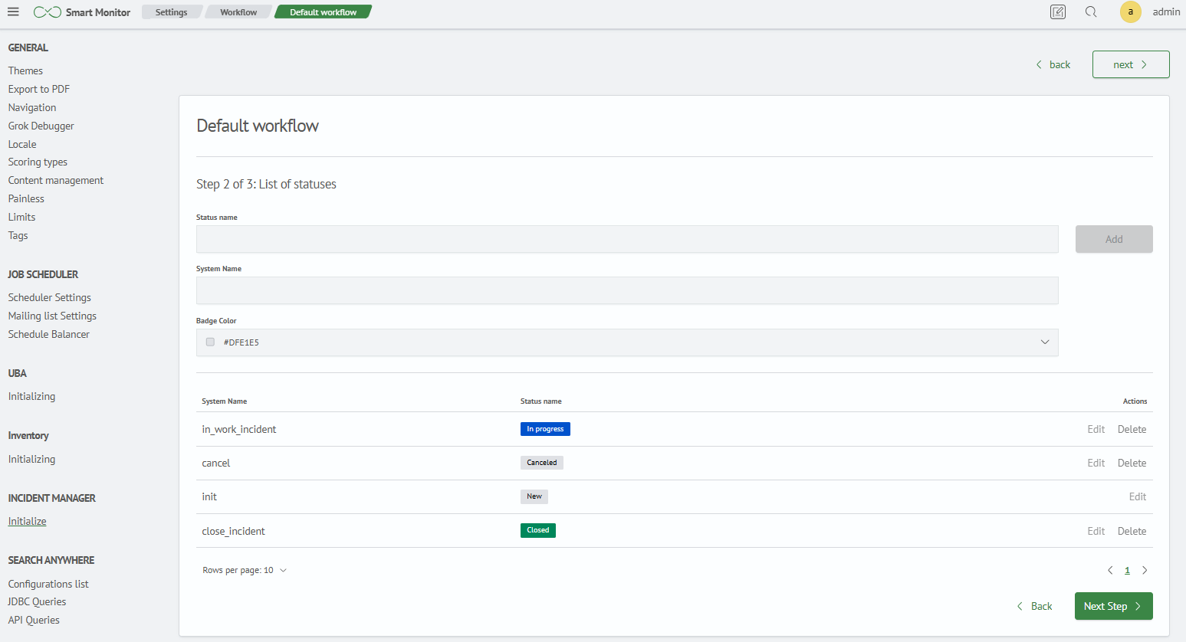The width and height of the screenshot is (1186, 642).
Task: Click Initialize under Incident Manager
Action: 28,521
